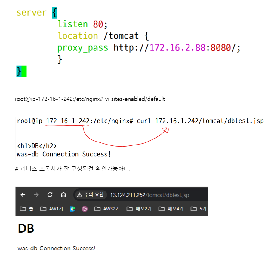This screenshot has width=271, height=254.
Task: Click the browser Back arrow
Action: 23,195
